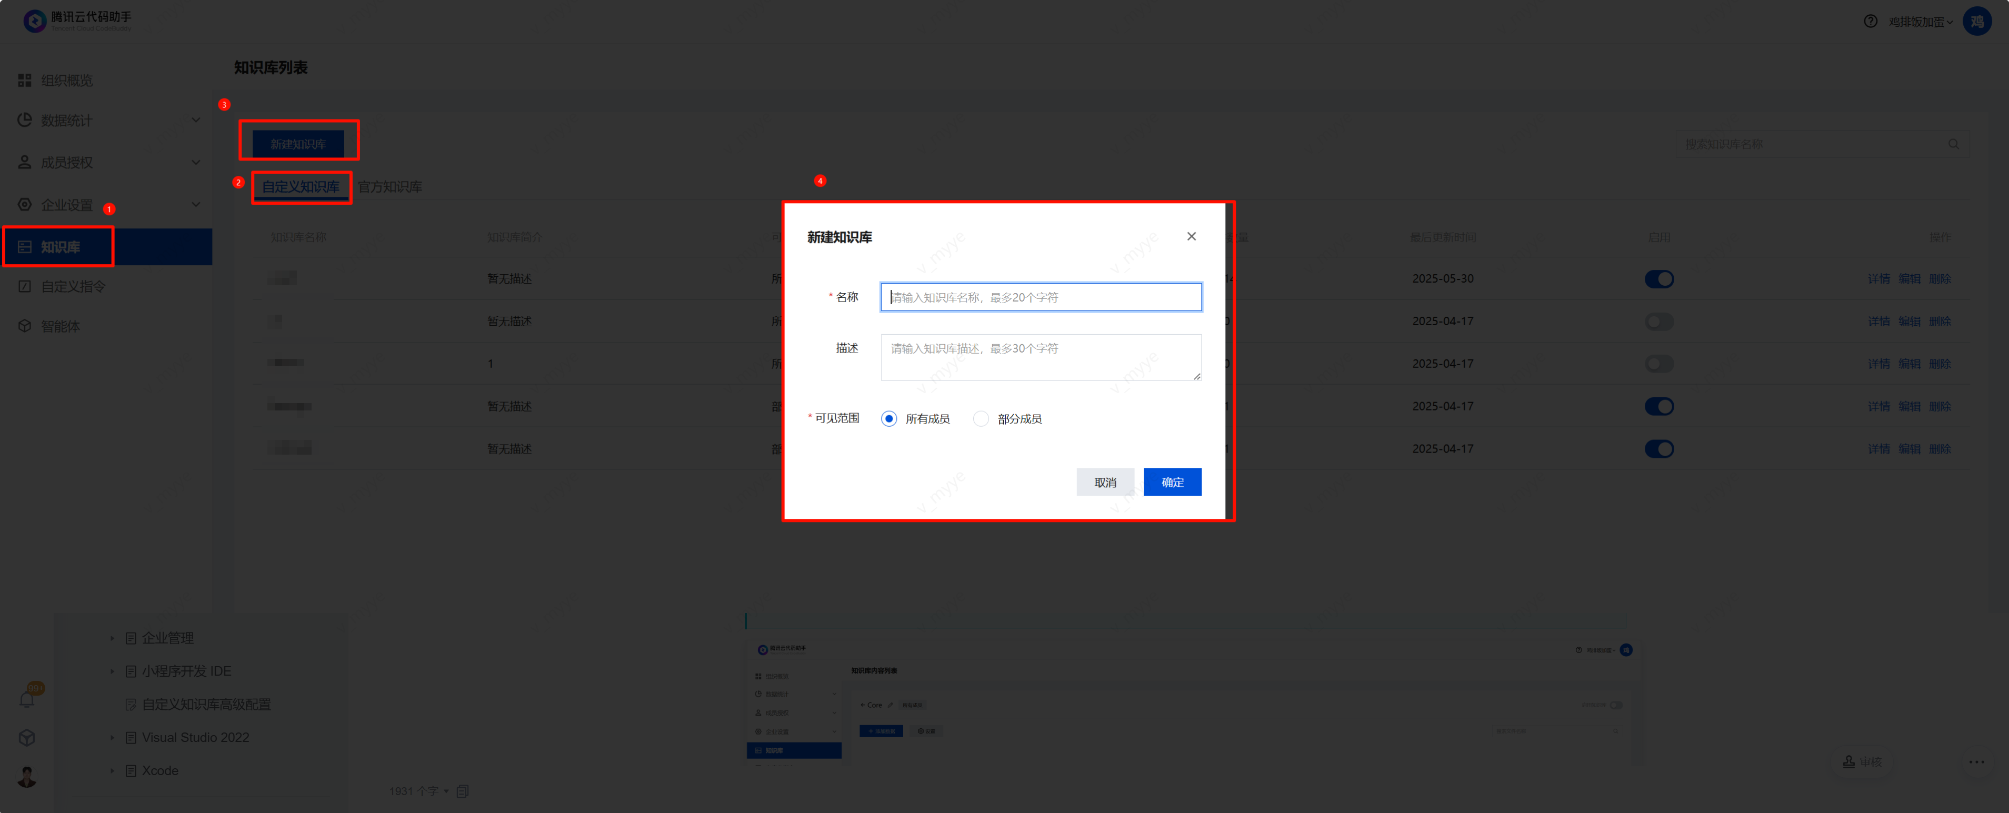Click the 成员授权 person icon
Screen dimensions: 2009x813
tap(24, 162)
